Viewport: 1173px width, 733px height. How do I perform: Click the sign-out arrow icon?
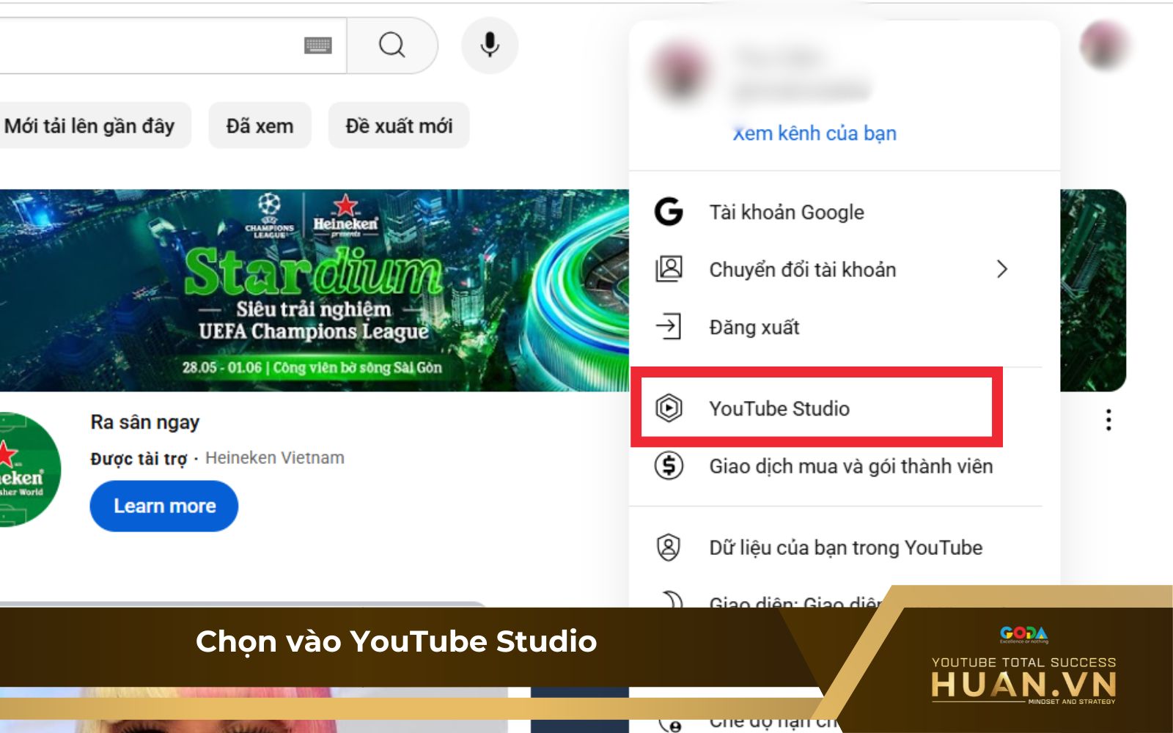point(669,326)
